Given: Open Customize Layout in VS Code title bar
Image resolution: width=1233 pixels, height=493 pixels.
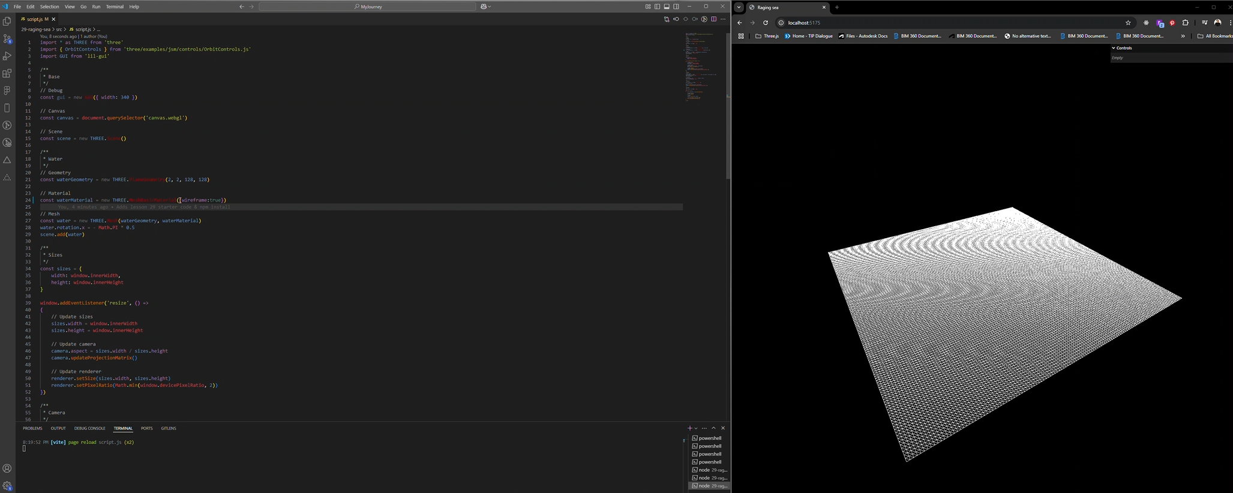Looking at the screenshot, I should (648, 7).
